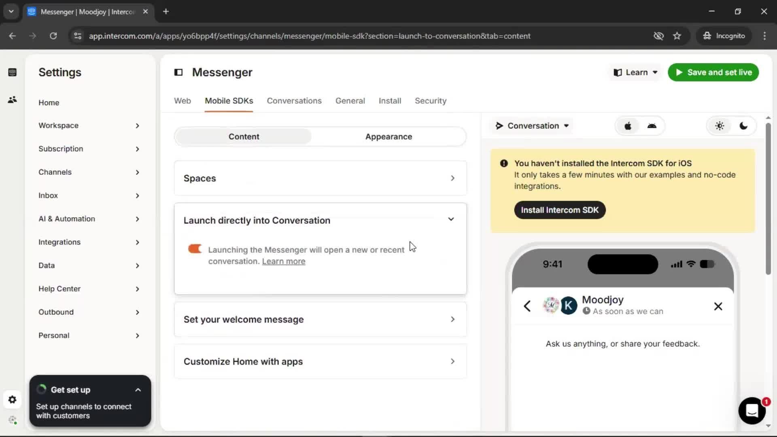This screenshot has height=437, width=777.
Task: Switch to the Conversations tab
Action: point(294,101)
